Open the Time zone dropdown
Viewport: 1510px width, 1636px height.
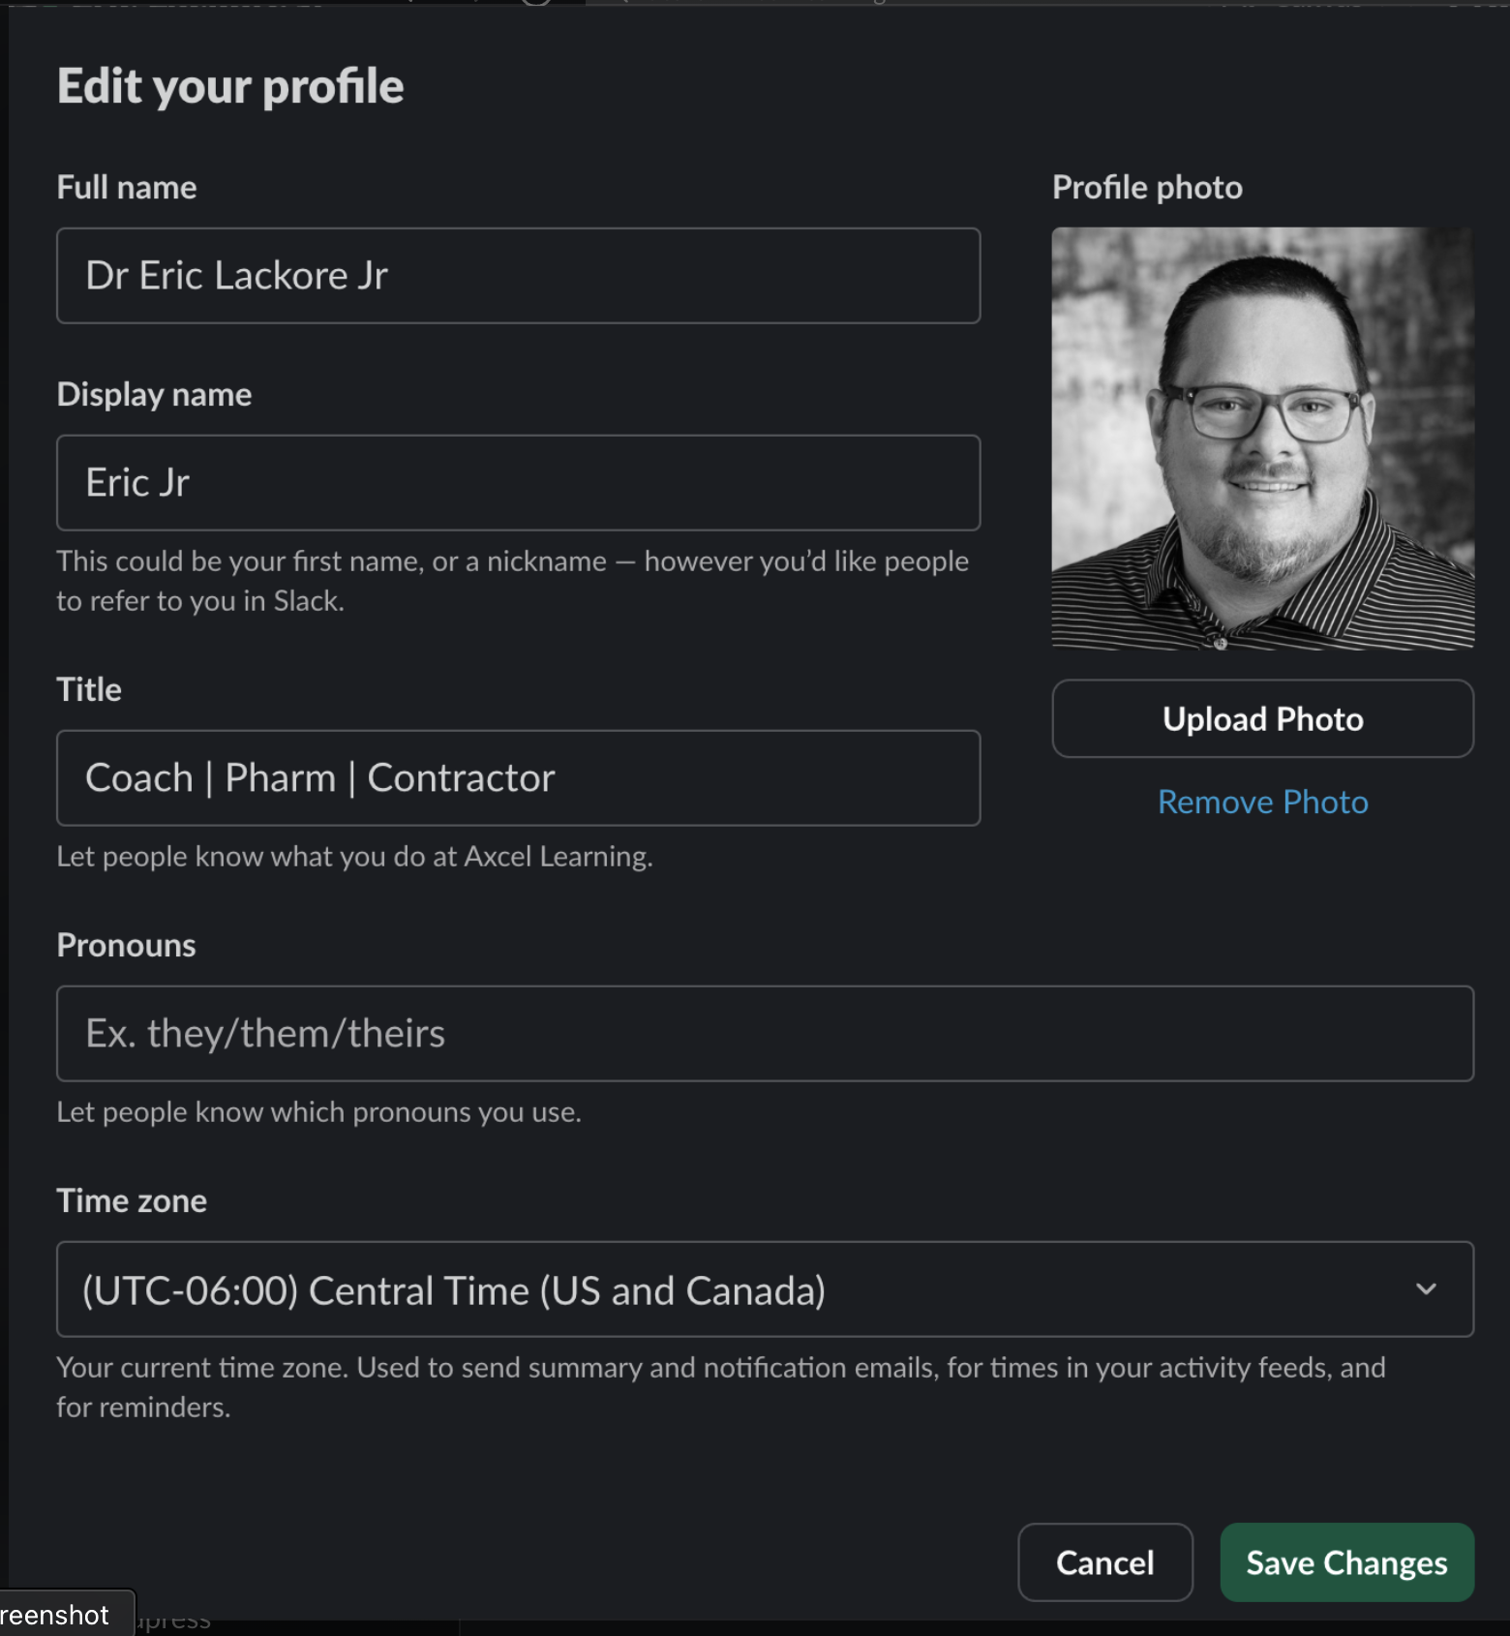[765, 1289]
